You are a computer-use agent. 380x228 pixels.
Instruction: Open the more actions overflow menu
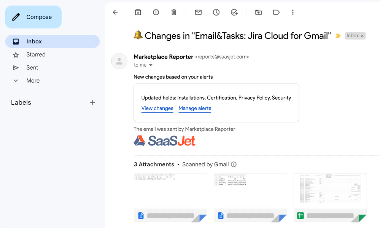click(x=293, y=12)
